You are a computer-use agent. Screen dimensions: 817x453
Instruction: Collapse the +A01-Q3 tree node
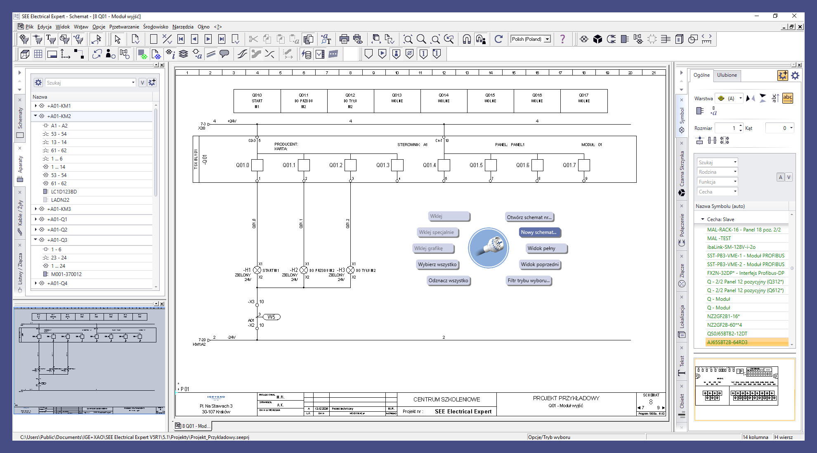[x=35, y=240]
